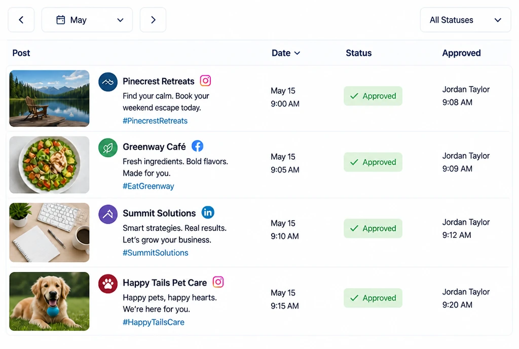Click the Approved badge for Happy Tails Pet Care
Screen dimensions: 519x349
click(373, 298)
